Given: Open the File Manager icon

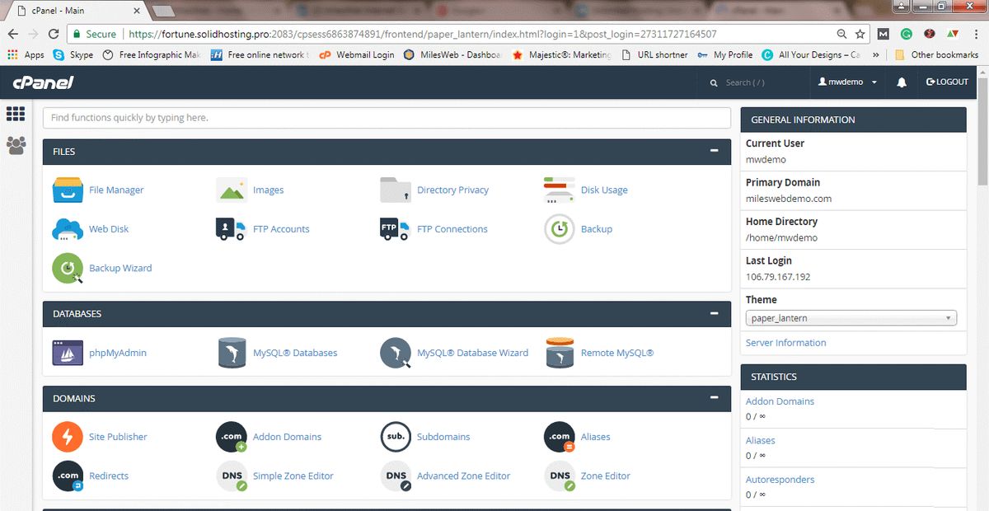Looking at the screenshot, I should coord(68,190).
